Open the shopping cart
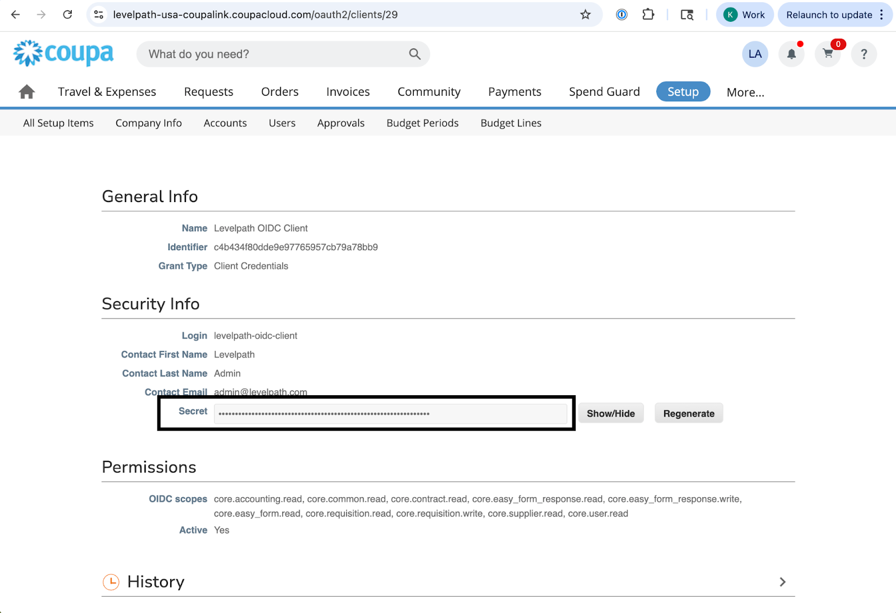 click(x=828, y=54)
